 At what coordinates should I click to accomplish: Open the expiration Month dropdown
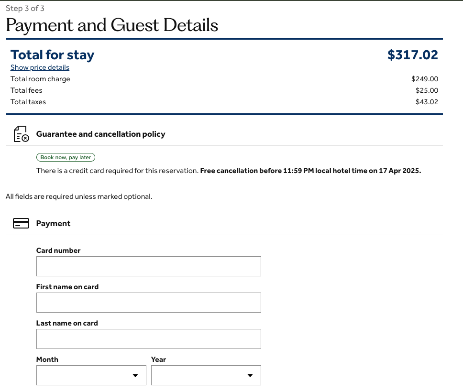click(x=91, y=375)
